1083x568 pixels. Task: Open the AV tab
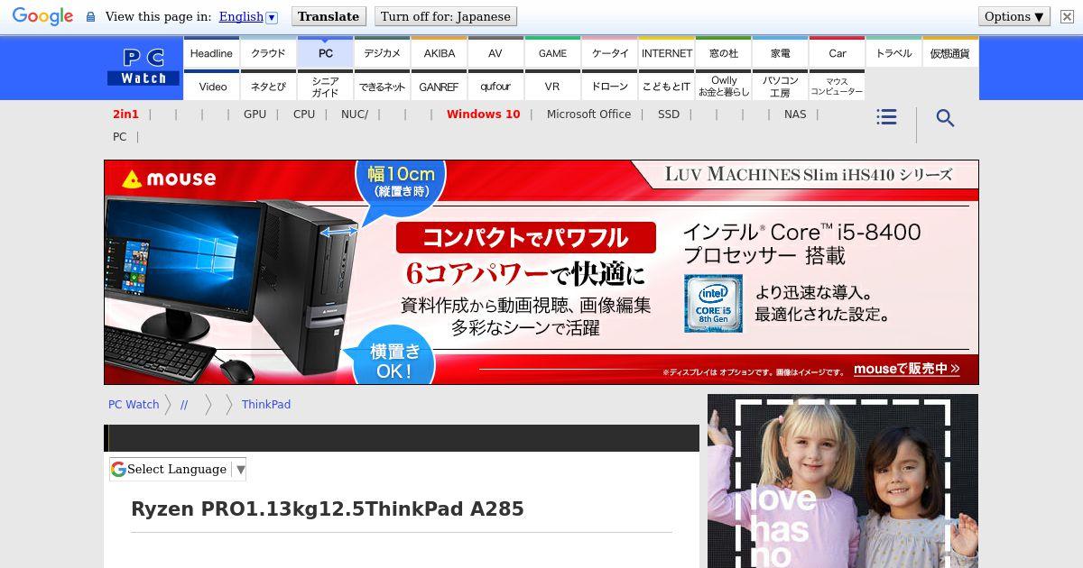(495, 52)
